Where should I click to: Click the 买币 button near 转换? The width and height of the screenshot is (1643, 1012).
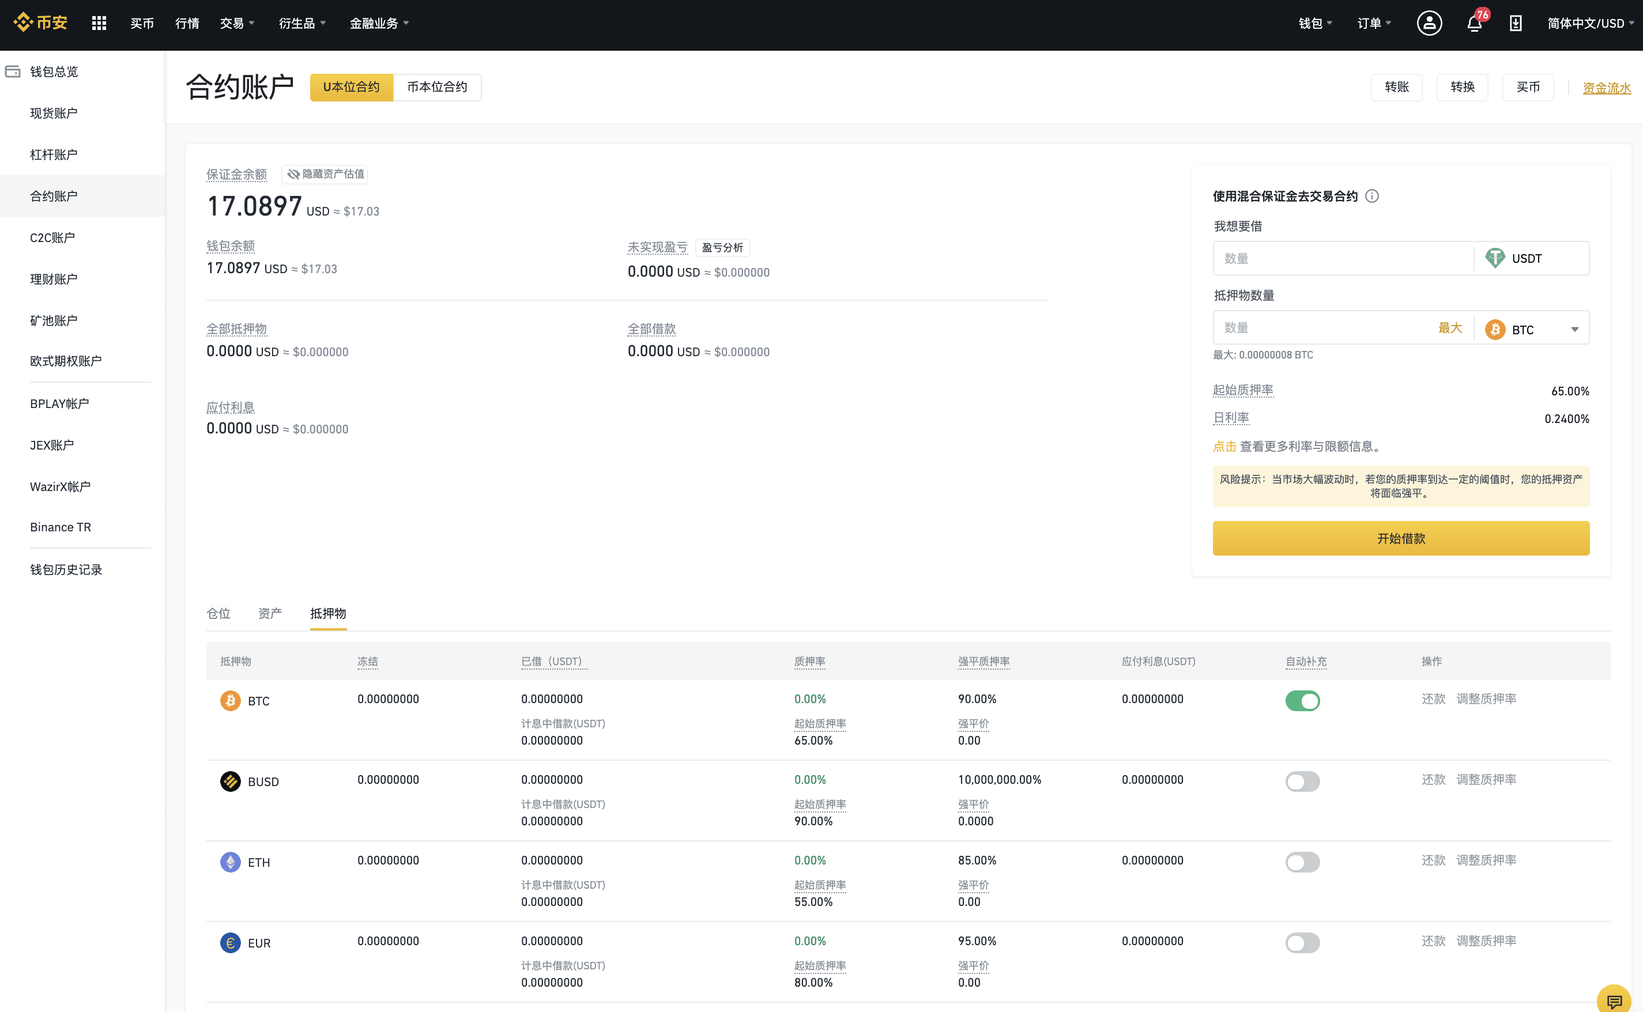[1528, 87]
